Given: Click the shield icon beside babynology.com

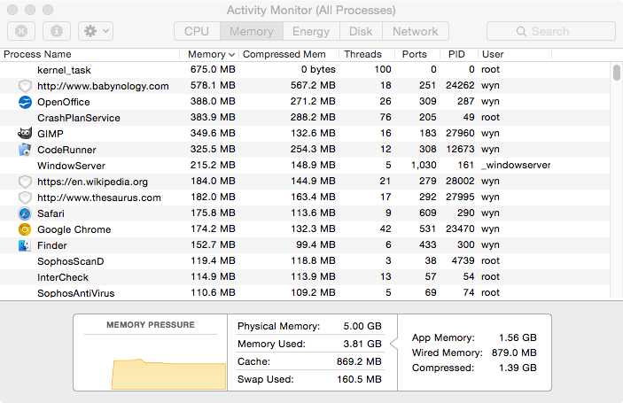Looking at the screenshot, I should (x=25, y=86).
